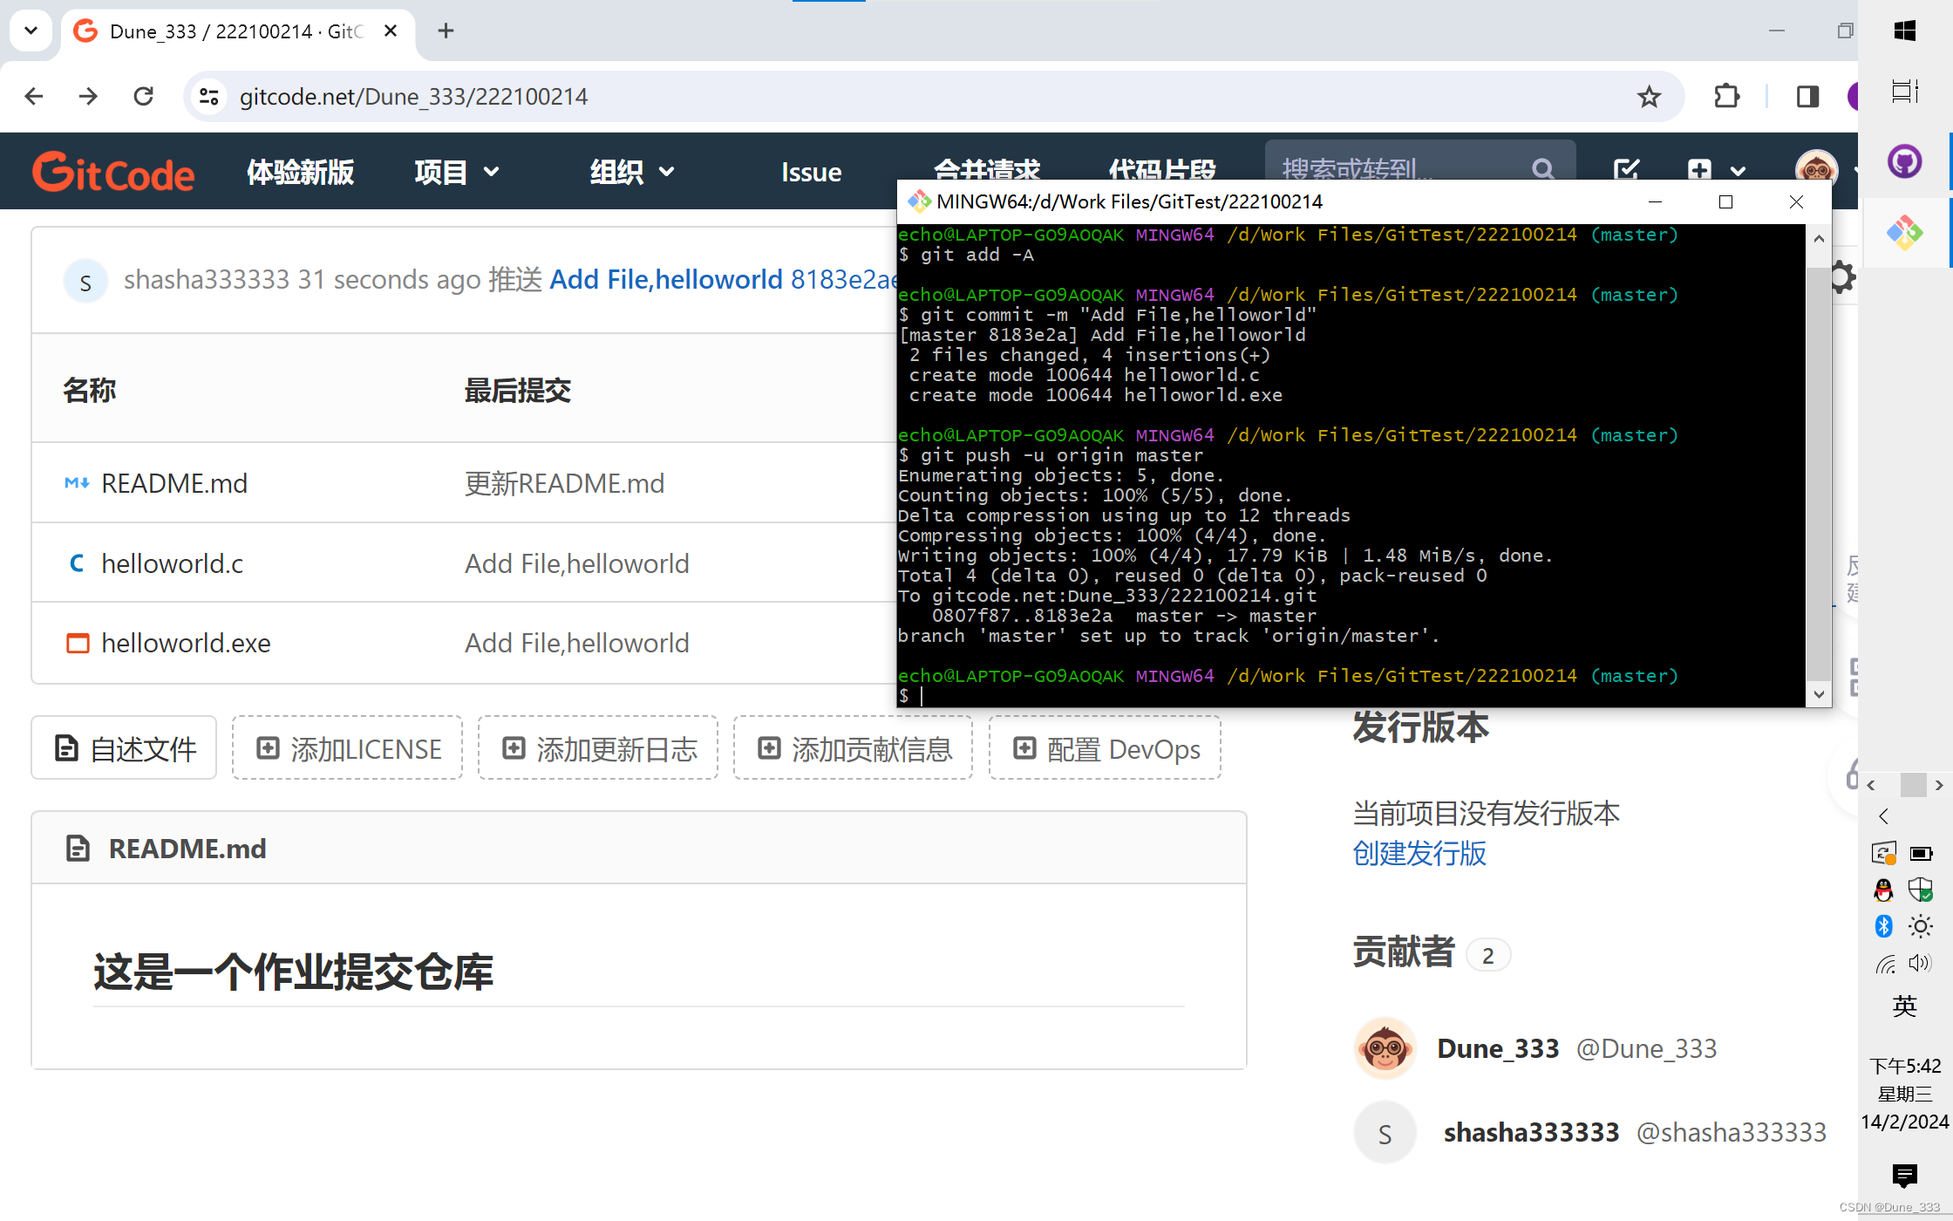Image resolution: width=1953 pixels, height=1221 pixels.
Task: Open the shasha333333 contributor profile name
Action: 1531,1132
